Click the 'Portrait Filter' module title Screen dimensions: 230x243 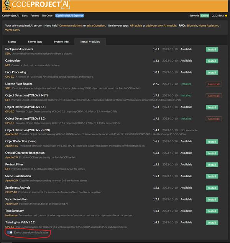pos(14,165)
